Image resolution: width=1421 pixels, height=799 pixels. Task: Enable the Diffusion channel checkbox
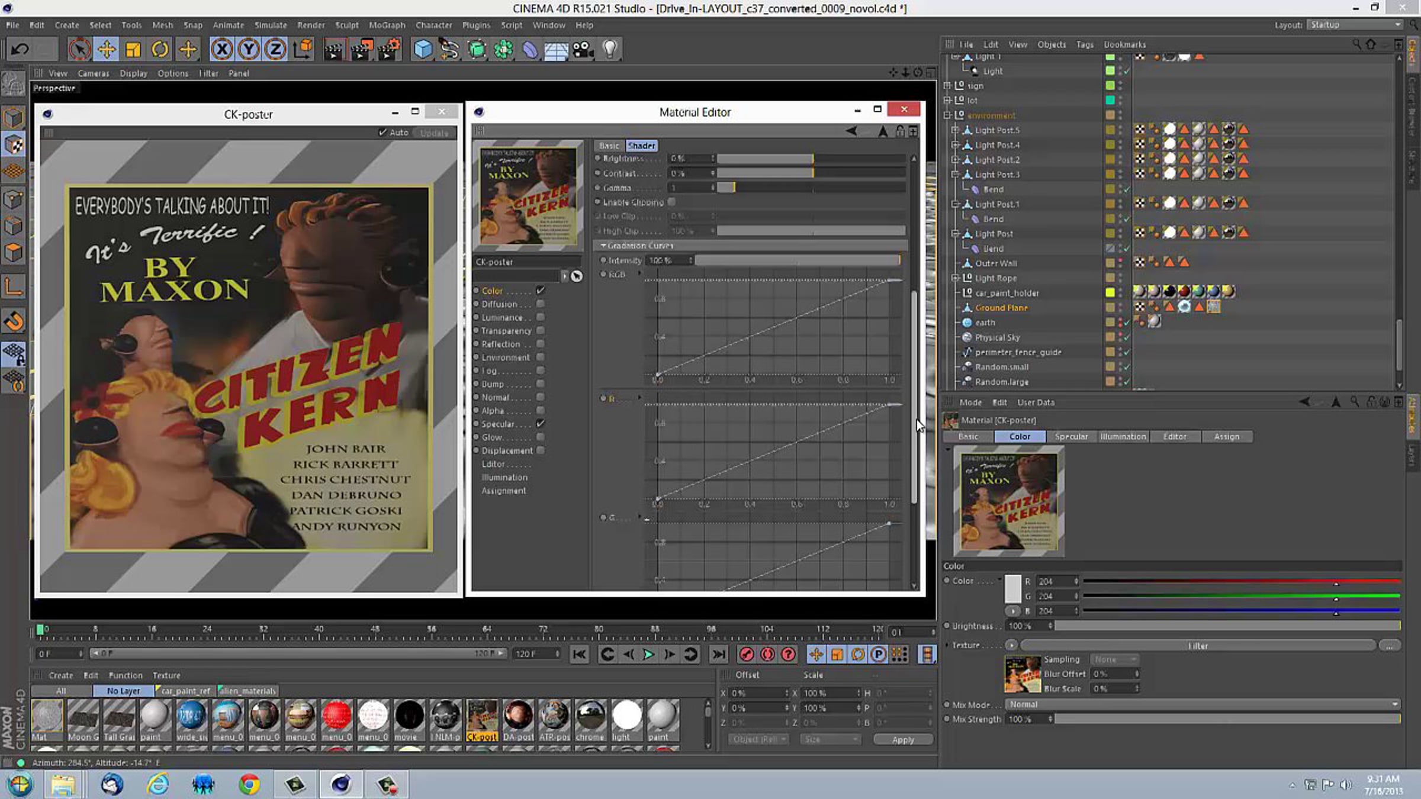tap(541, 304)
